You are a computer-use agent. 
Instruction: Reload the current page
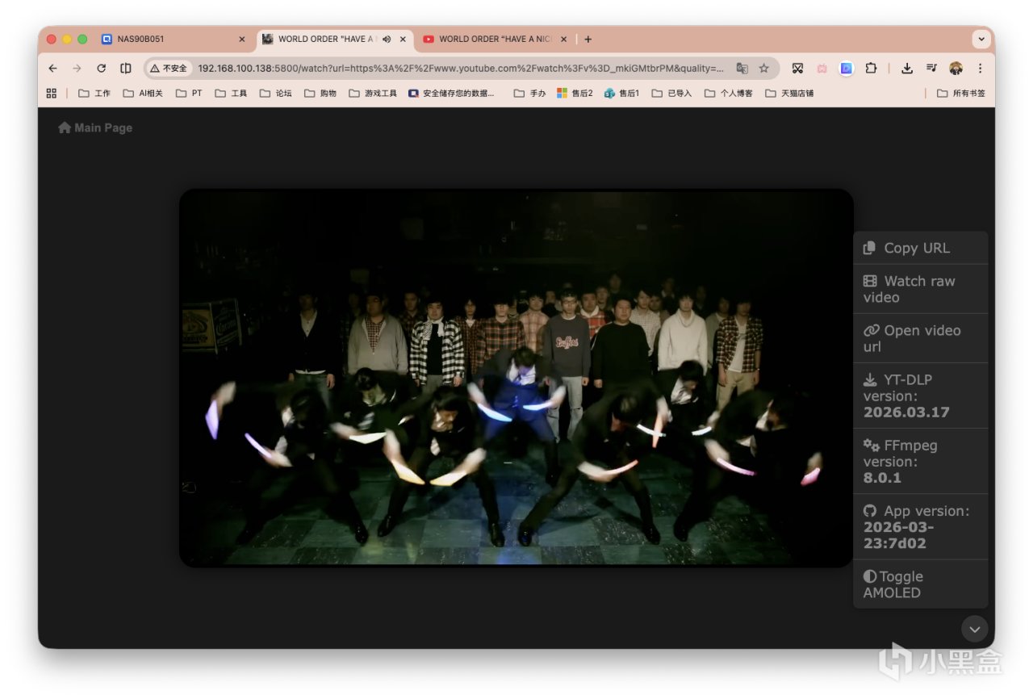[101, 69]
